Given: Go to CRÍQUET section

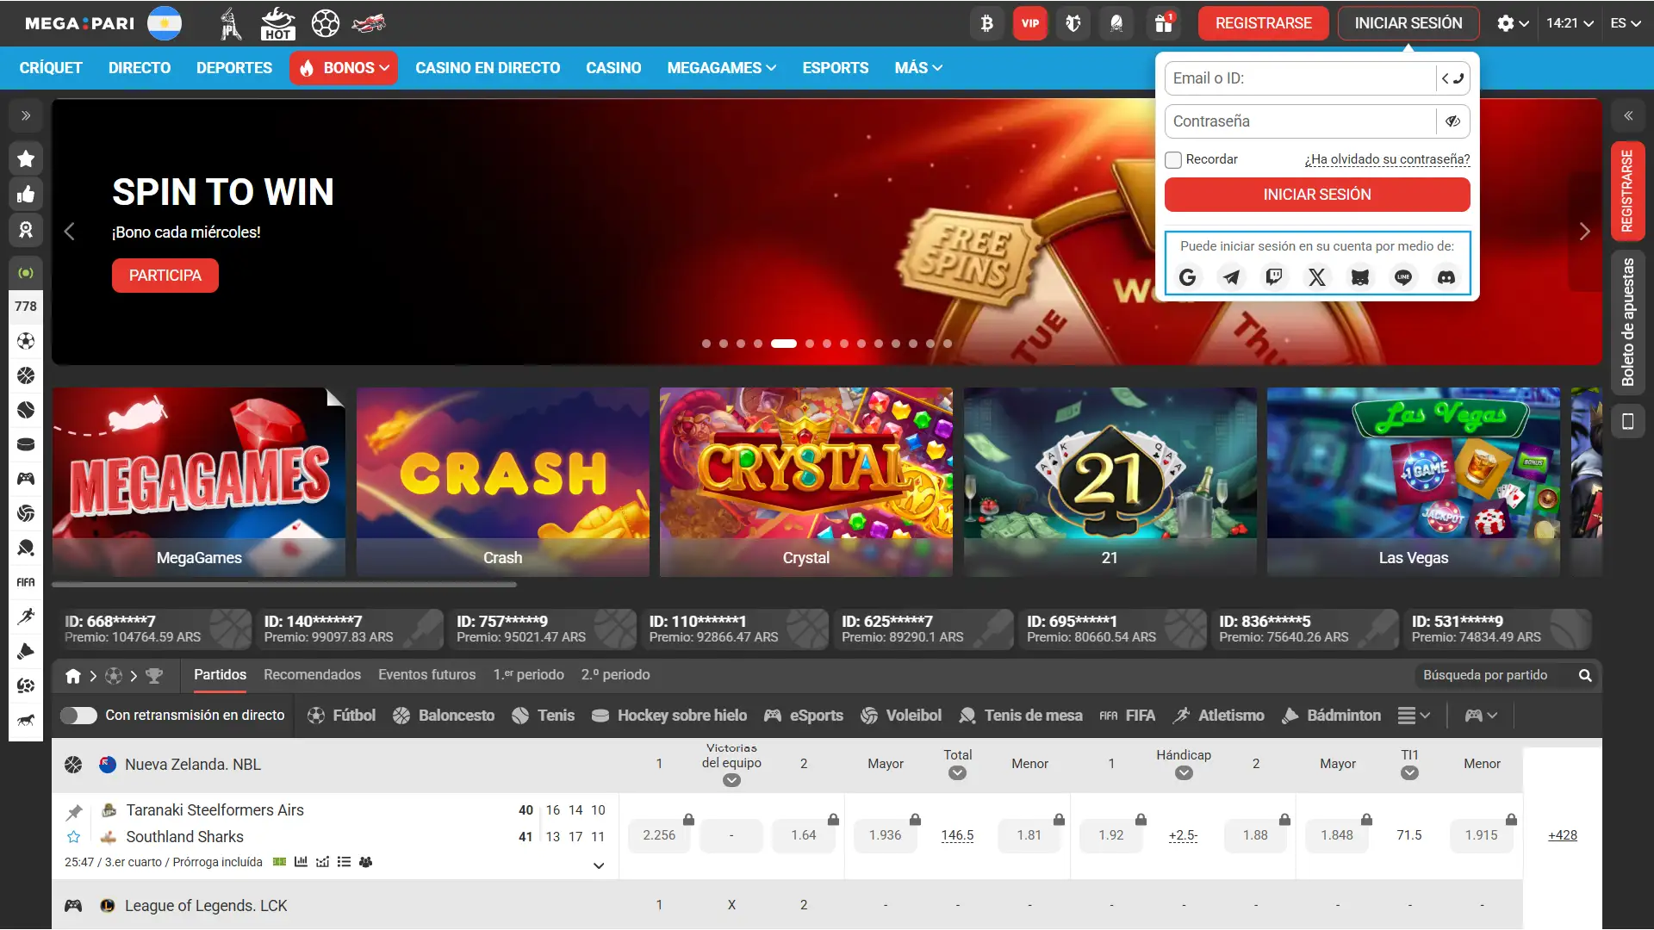Looking at the screenshot, I should 51,68.
